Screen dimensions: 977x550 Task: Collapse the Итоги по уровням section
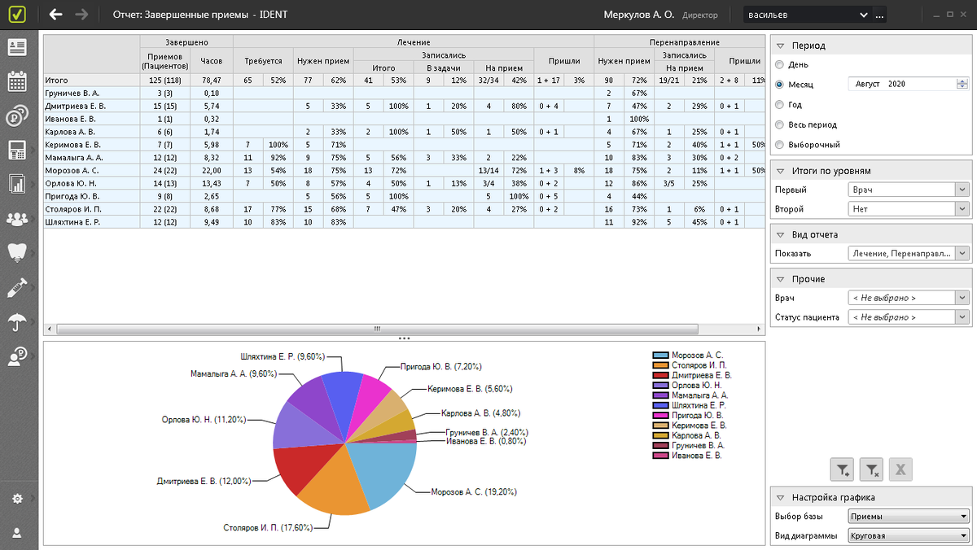[780, 172]
